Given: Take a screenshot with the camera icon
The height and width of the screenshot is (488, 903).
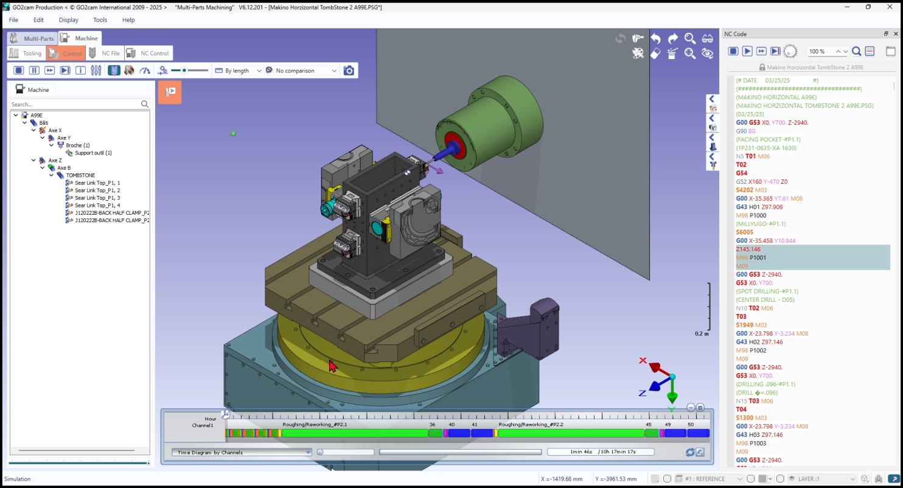Looking at the screenshot, I should [x=349, y=70].
